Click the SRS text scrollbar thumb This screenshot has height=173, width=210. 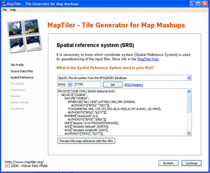click(189, 103)
